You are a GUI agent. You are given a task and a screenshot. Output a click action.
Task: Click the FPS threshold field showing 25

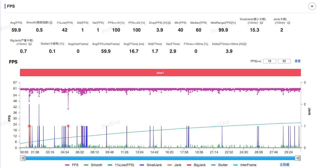click(284, 61)
